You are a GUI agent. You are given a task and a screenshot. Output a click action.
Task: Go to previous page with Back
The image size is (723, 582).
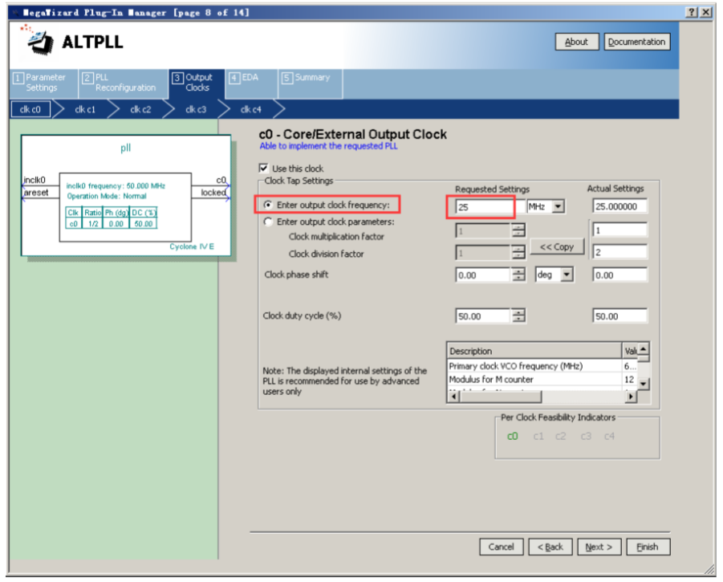coord(550,547)
